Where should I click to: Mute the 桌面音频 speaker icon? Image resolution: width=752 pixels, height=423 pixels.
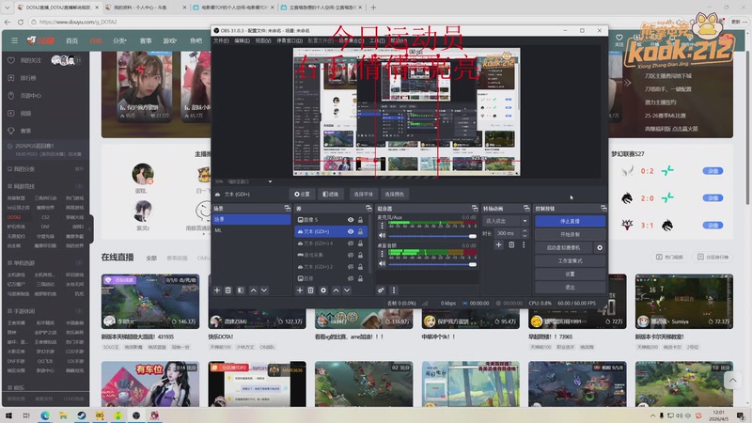(383, 264)
